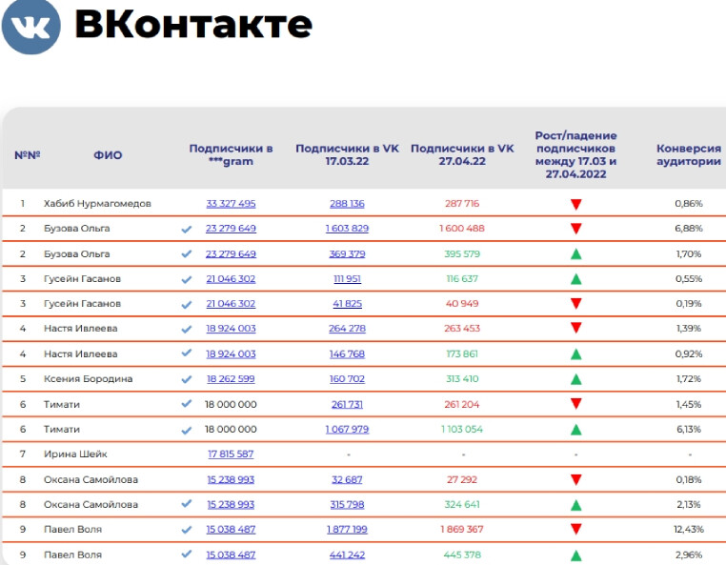Click the VK logo icon
The image size is (726, 565).
point(30,26)
